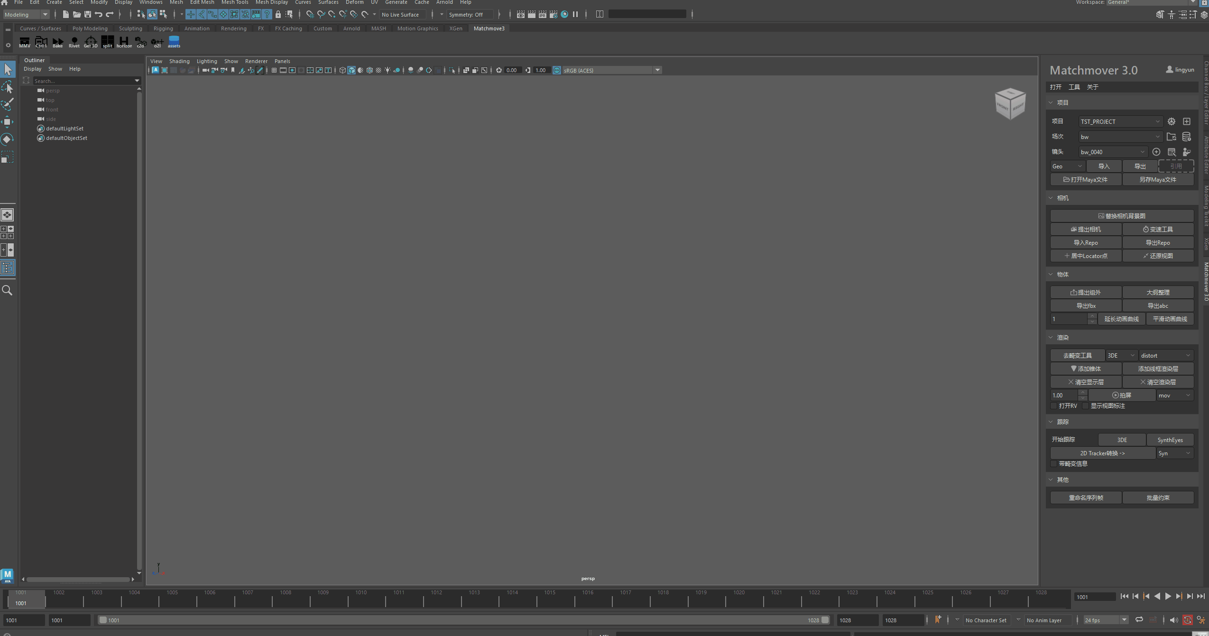Switch to the Rigging shelf tab
The width and height of the screenshot is (1209, 636).
pos(163,28)
